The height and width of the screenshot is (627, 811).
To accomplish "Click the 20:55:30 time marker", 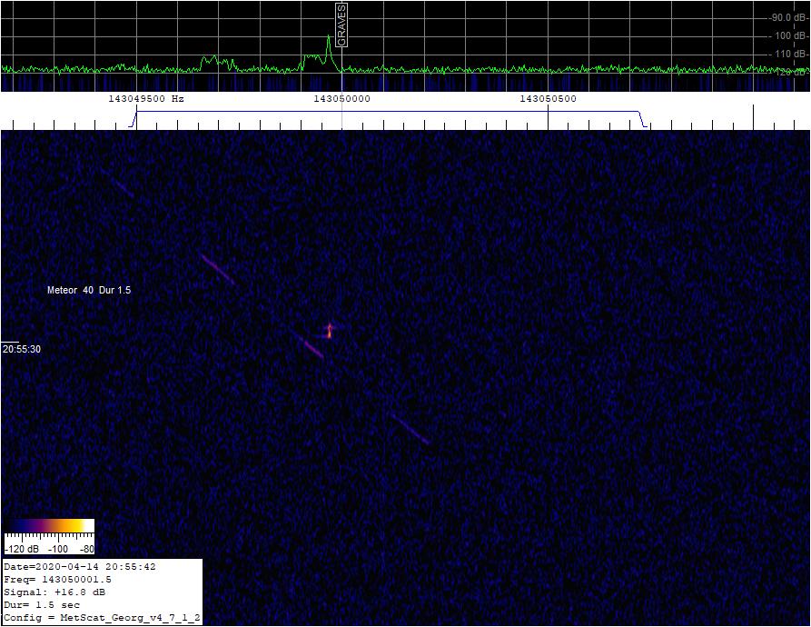I will tap(22, 349).
